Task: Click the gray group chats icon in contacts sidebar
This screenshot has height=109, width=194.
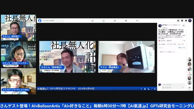Action: coord(189,83)
